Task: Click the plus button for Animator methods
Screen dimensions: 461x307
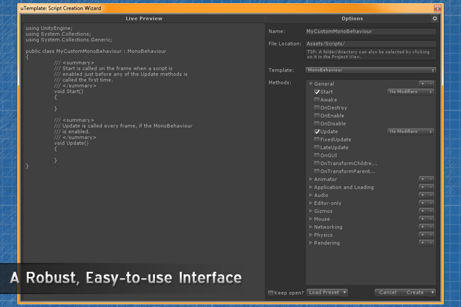Action: 423,179
